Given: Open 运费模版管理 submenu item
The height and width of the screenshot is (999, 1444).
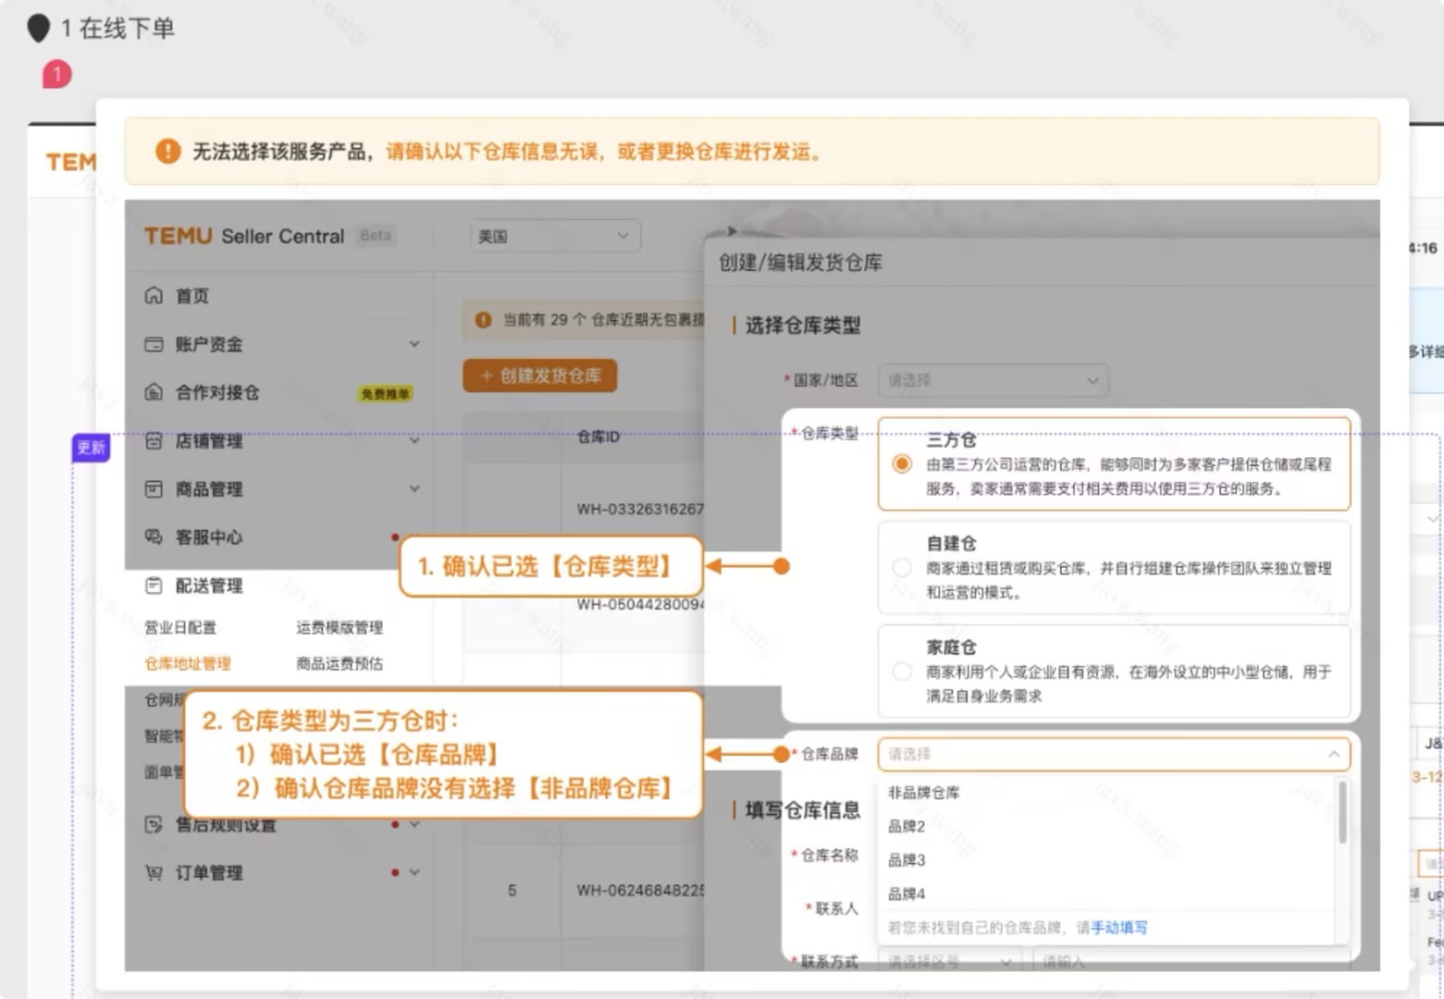Looking at the screenshot, I should click(339, 627).
